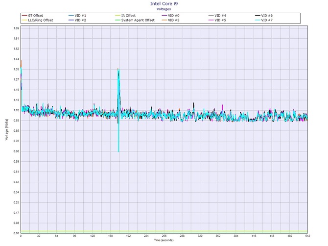Click the Intel Core i9 chart title
328x246 pixels.
coord(164,3)
